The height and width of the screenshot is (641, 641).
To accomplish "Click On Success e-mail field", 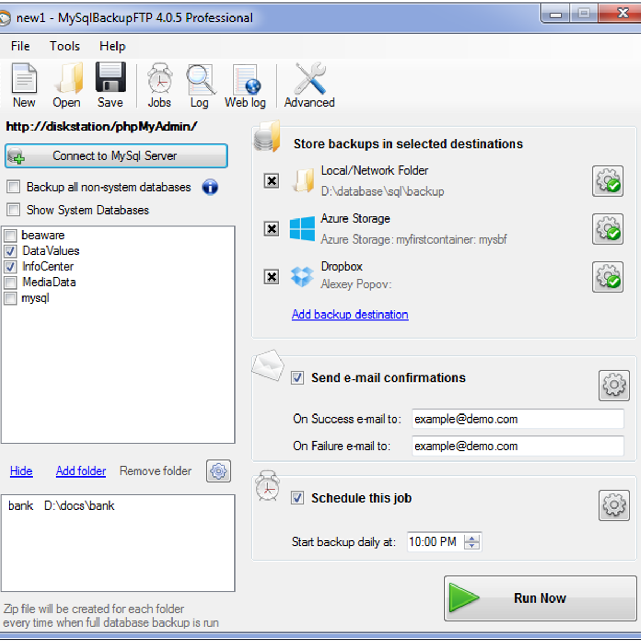I will (x=518, y=419).
